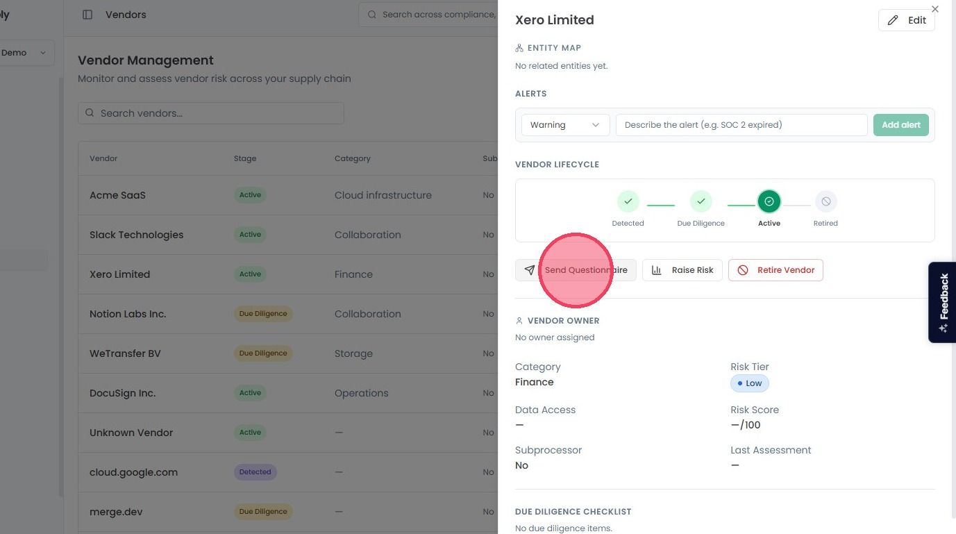Select the Active lifecycle stage circle

pos(769,201)
